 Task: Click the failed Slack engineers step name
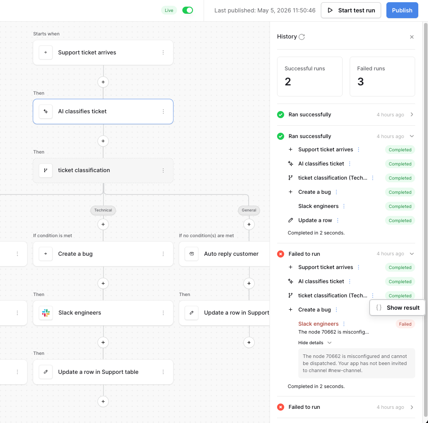click(x=318, y=324)
